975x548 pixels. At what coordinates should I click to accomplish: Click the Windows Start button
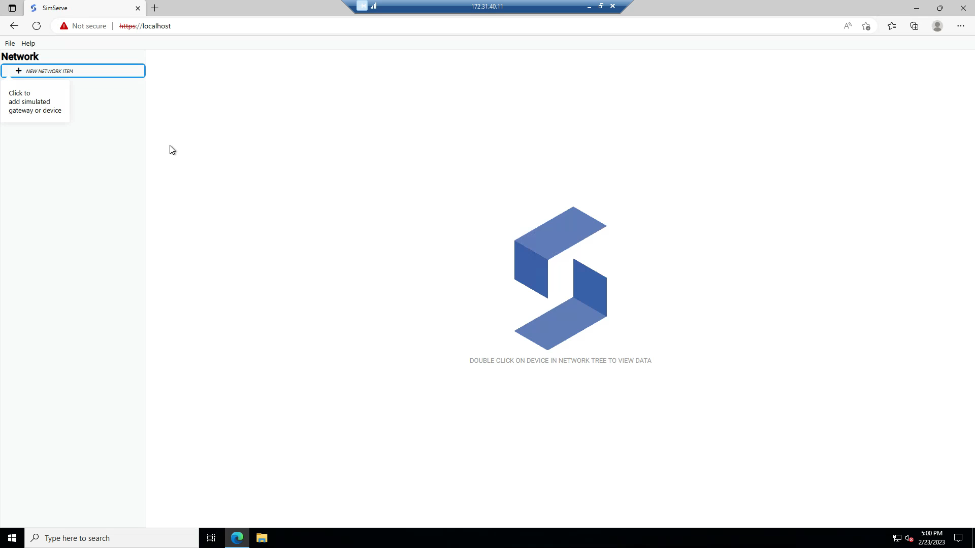click(12, 537)
